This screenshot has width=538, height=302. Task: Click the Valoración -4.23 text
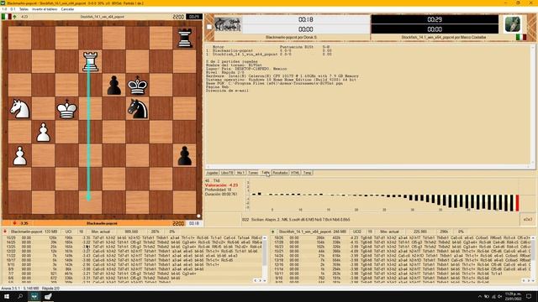click(x=221, y=185)
